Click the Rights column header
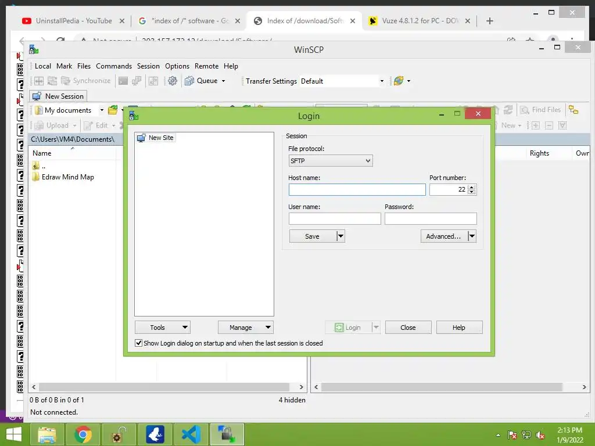595x446 pixels. 539,153
